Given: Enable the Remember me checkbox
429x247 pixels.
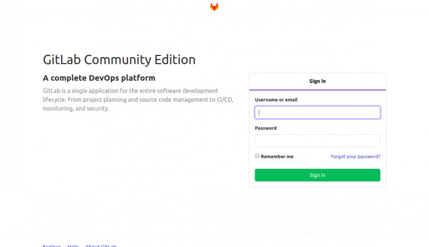Looking at the screenshot, I should click(257, 156).
